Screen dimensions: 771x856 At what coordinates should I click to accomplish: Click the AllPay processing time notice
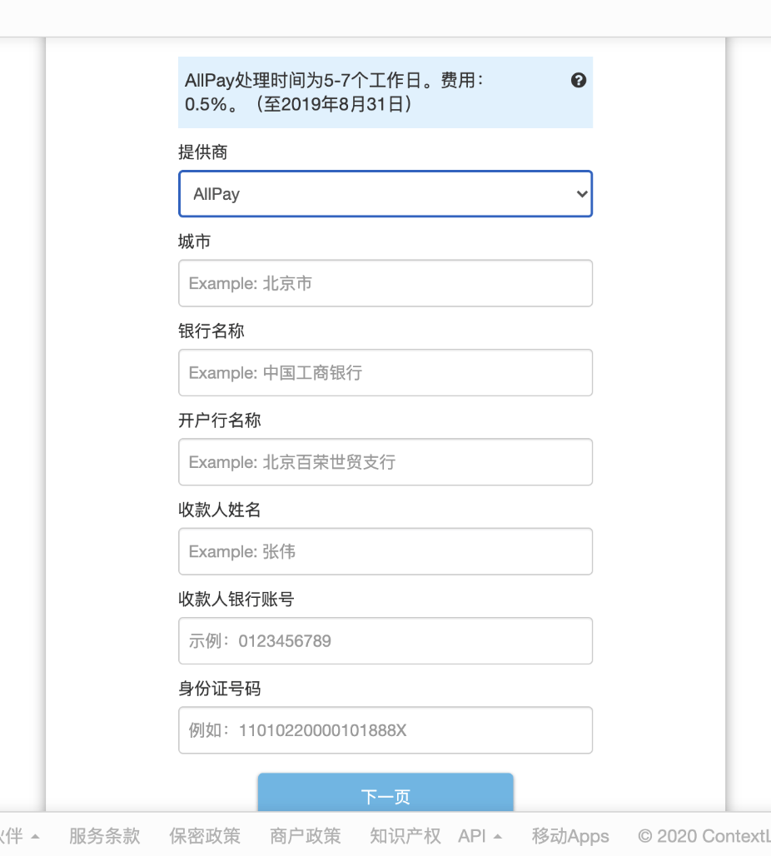click(x=350, y=92)
